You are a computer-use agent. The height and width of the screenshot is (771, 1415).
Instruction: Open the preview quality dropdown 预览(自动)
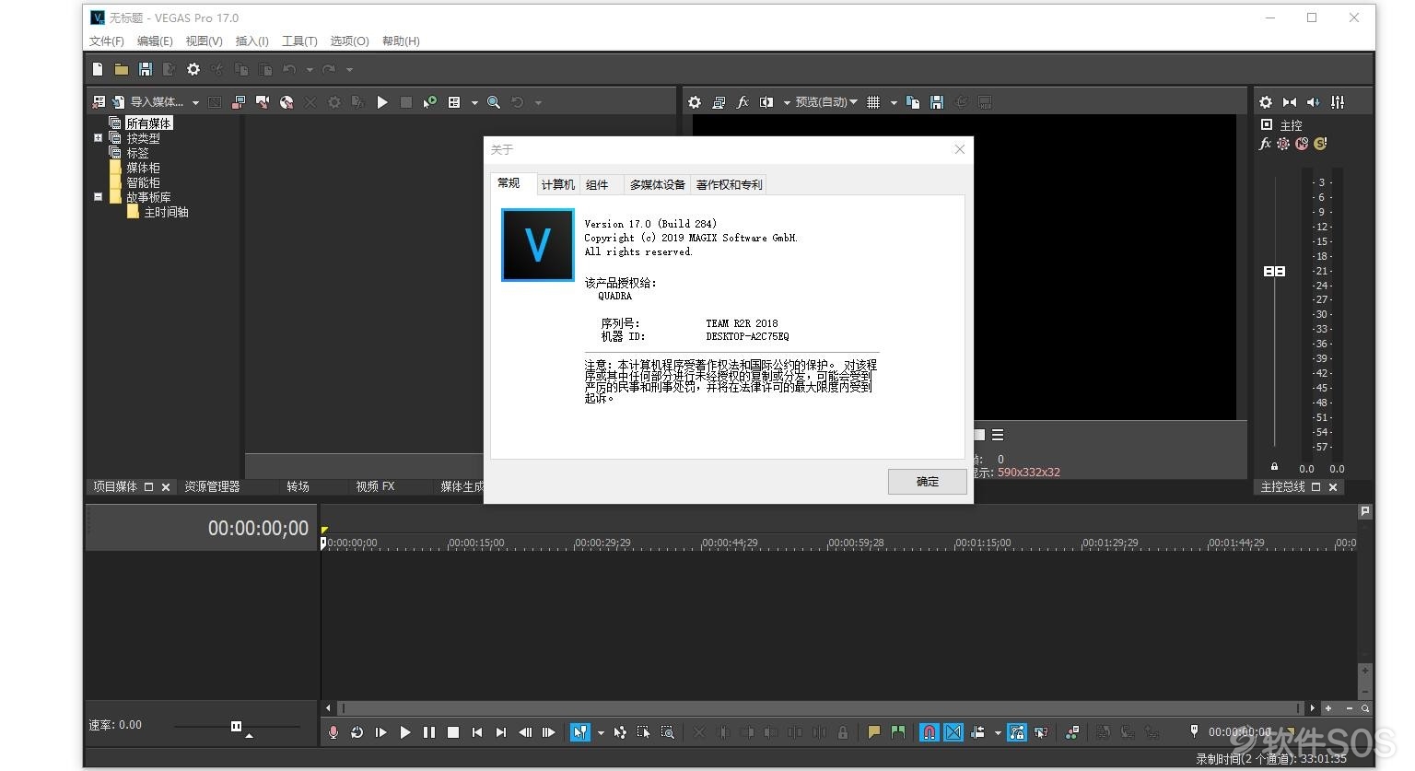[826, 102]
